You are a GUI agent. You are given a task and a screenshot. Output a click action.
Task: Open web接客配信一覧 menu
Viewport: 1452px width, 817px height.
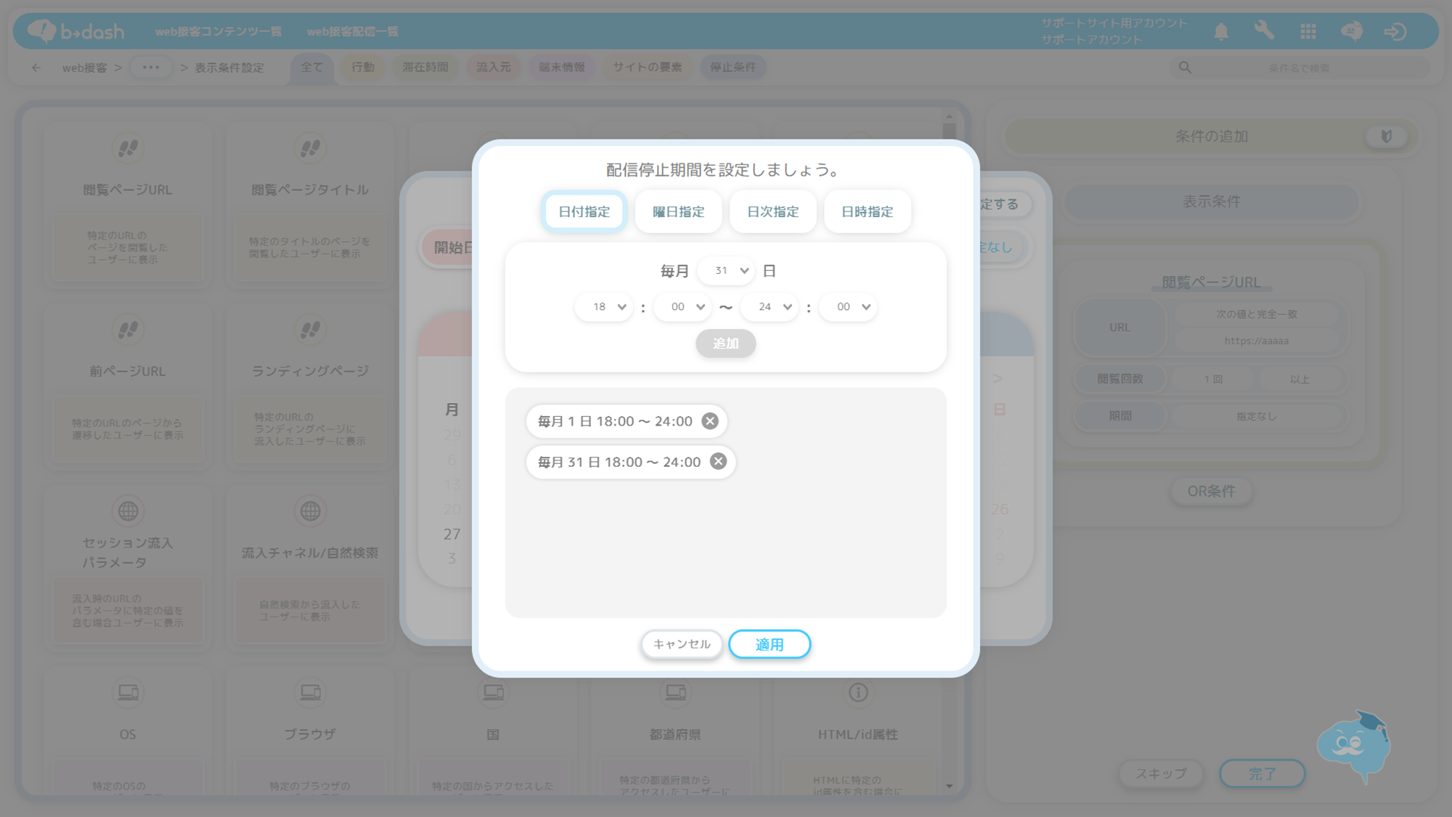tap(353, 31)
